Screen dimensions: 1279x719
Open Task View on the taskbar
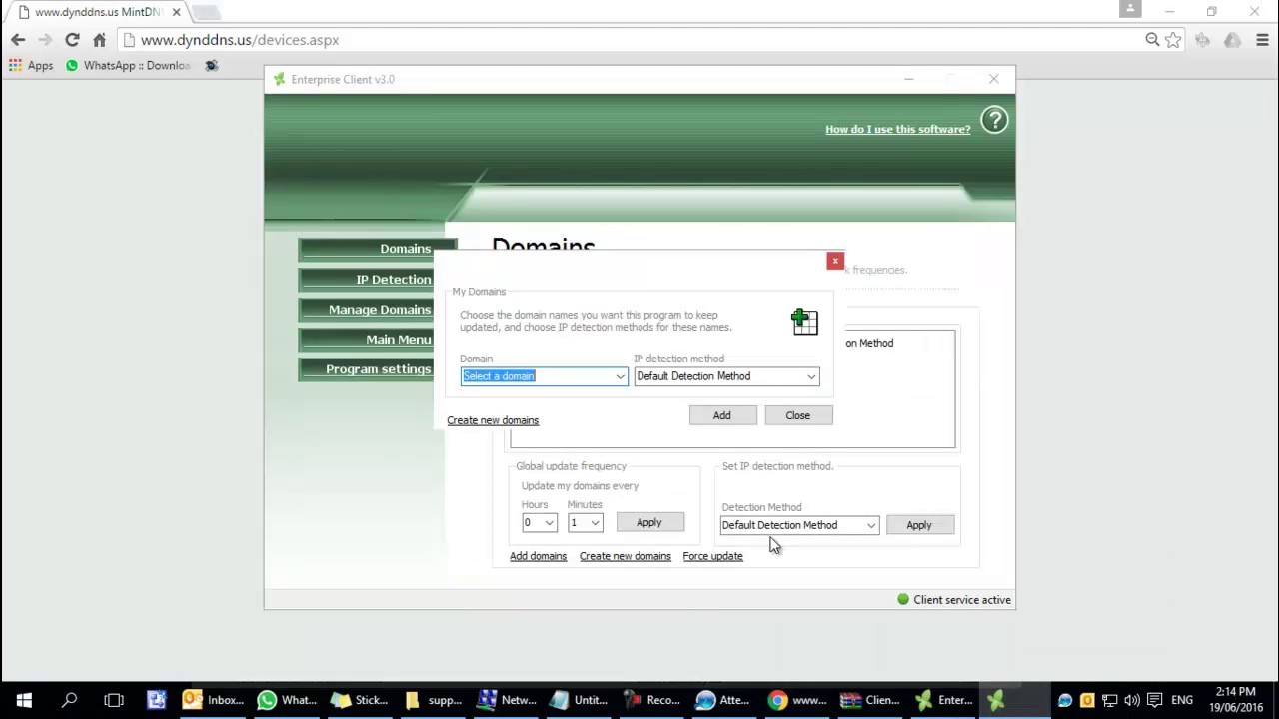click(113, 700)
